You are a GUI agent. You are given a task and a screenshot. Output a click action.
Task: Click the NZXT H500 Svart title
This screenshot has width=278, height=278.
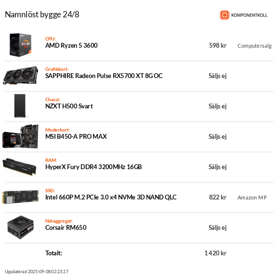tap(69, 106)
